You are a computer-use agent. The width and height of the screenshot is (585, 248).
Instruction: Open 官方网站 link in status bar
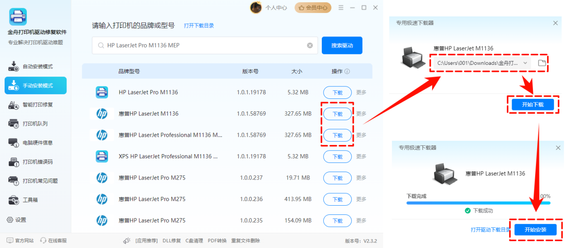[20, 241]
